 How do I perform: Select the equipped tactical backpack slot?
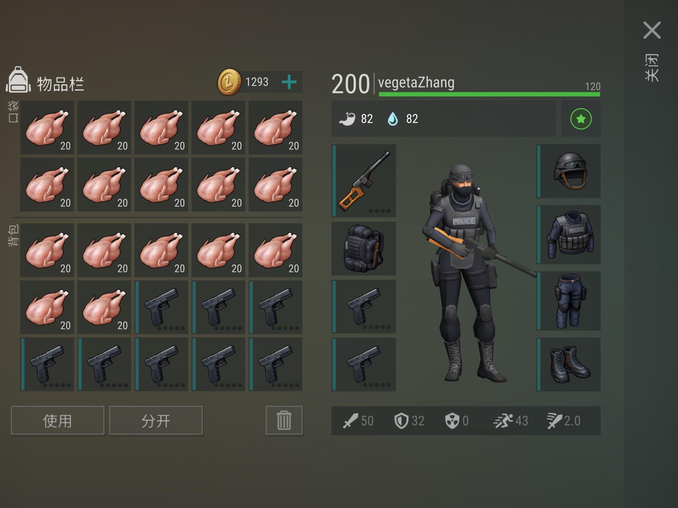click(364, 248)
